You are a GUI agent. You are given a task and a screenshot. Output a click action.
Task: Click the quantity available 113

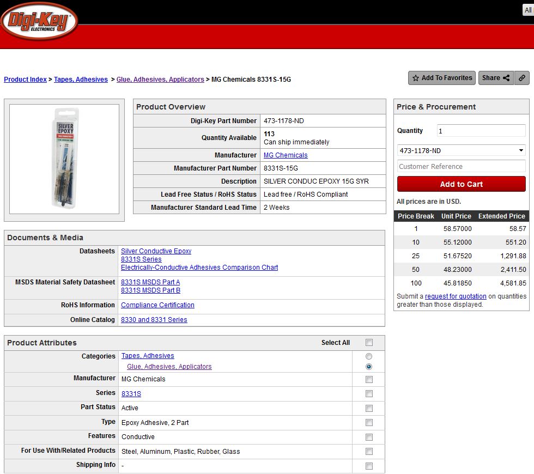click(269, 134)
